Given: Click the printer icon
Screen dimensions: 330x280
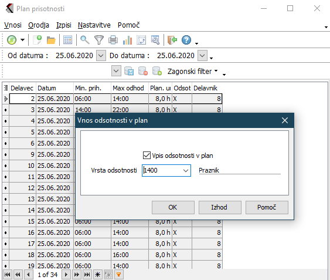Looking at the screenshot, I should click(113, 40).
